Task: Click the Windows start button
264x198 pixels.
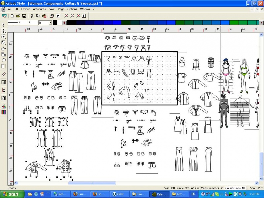Action: (x=11, y=194)
